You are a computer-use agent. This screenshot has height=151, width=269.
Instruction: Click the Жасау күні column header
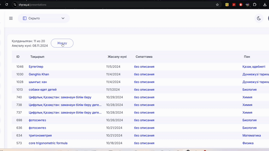[x=117, y=57]
